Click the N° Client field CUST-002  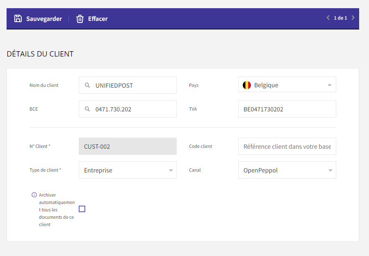click(128, 146)
